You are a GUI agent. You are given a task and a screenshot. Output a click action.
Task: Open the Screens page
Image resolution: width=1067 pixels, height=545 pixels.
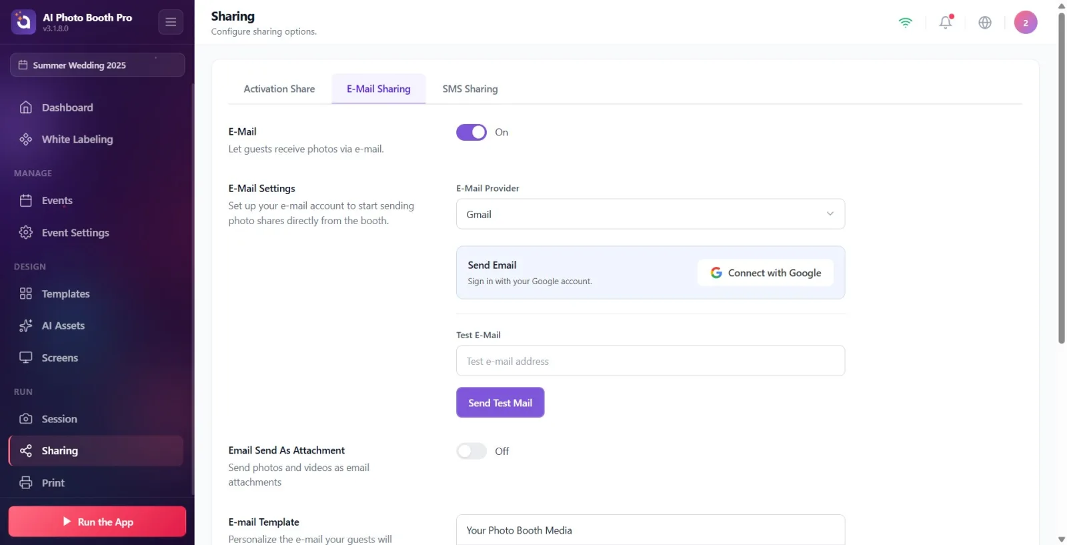96,358
